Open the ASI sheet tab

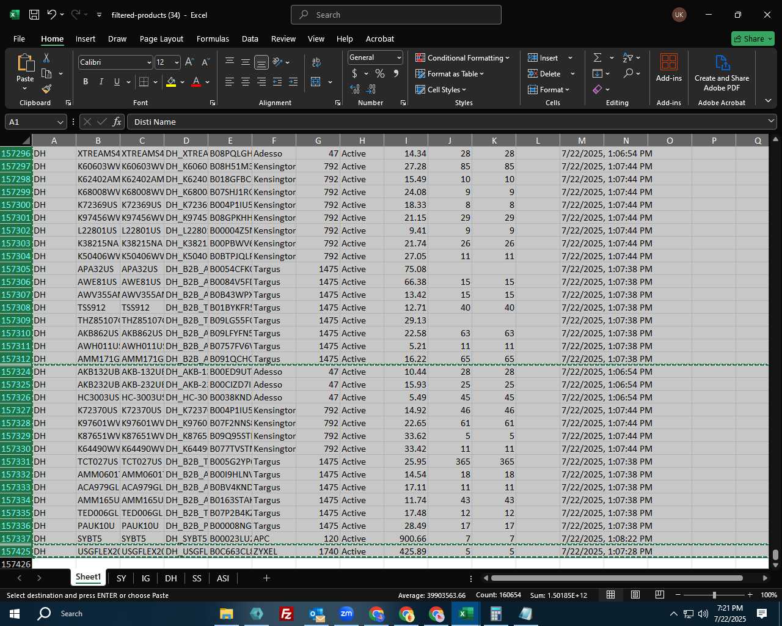[x=223, y=578]
